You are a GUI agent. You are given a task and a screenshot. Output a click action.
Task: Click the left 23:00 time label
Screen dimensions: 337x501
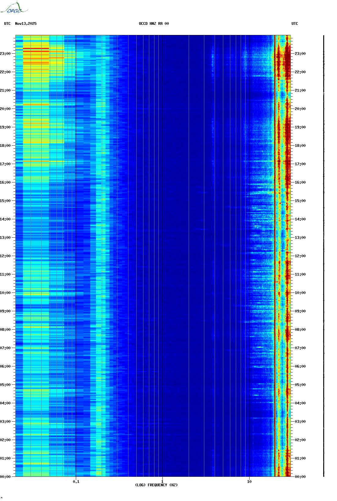point(5,54)
